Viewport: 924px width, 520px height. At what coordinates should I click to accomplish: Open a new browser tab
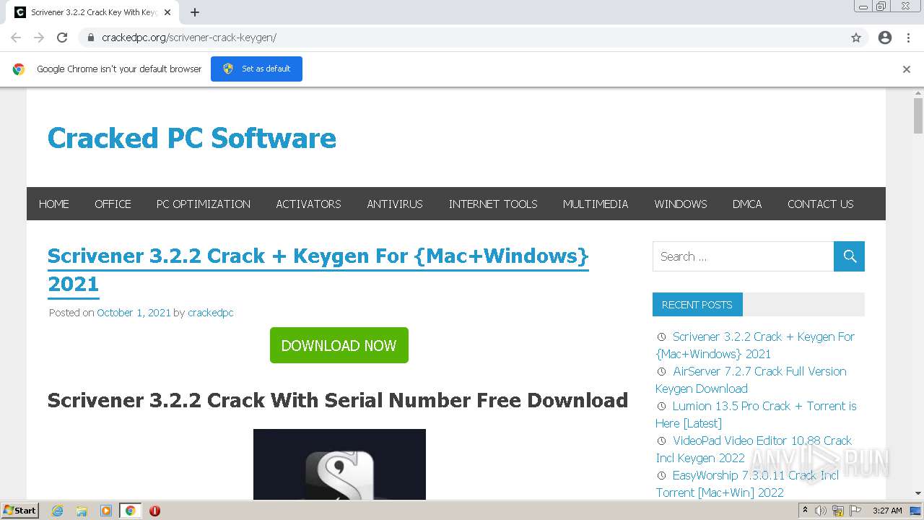(x=195, y=12)
